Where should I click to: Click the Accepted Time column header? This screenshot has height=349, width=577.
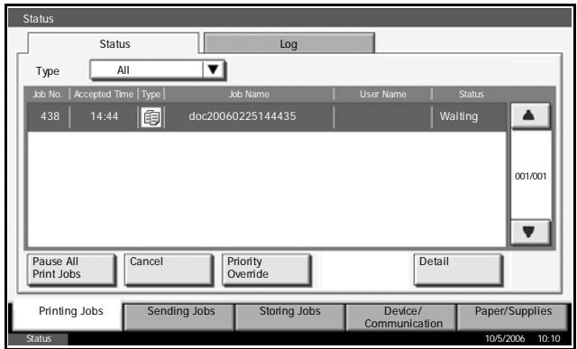(104, 95)
